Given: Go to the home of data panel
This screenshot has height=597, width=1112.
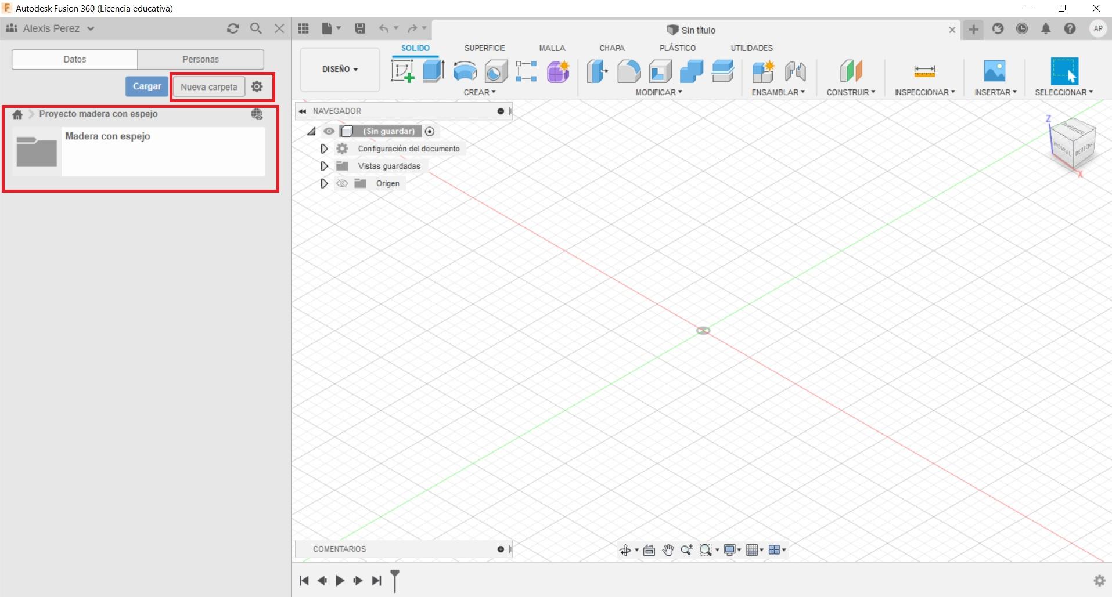Looking at the screenshot, I should tap(17, 114).
